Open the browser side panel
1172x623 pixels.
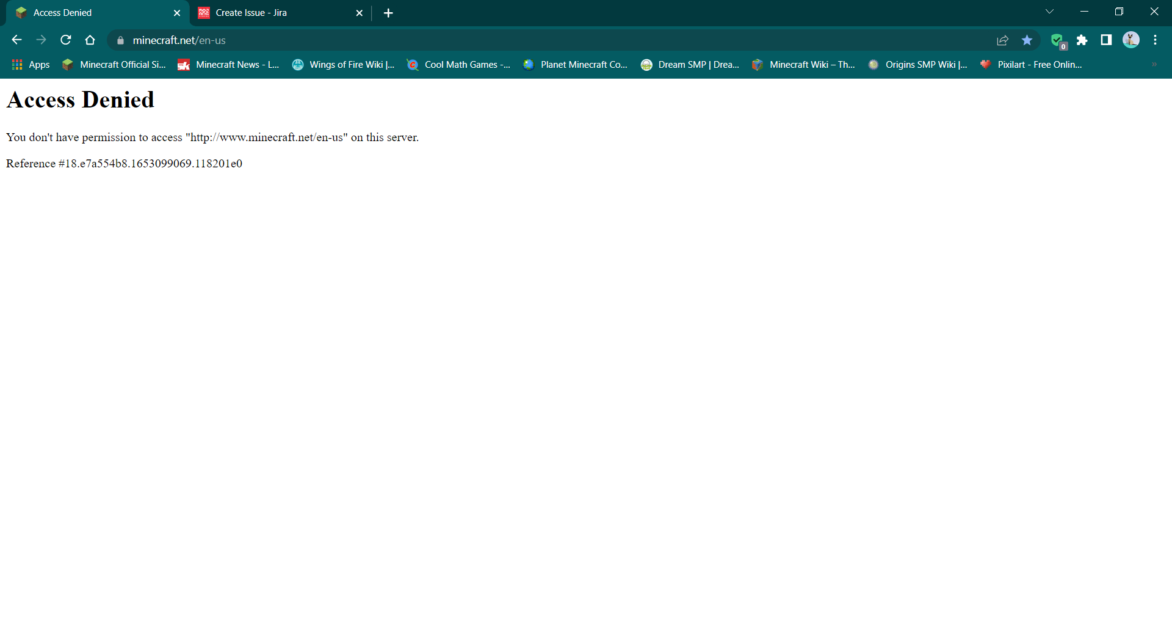click(x=1106, y=40)
